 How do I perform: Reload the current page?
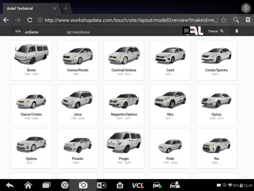[30, 20]
